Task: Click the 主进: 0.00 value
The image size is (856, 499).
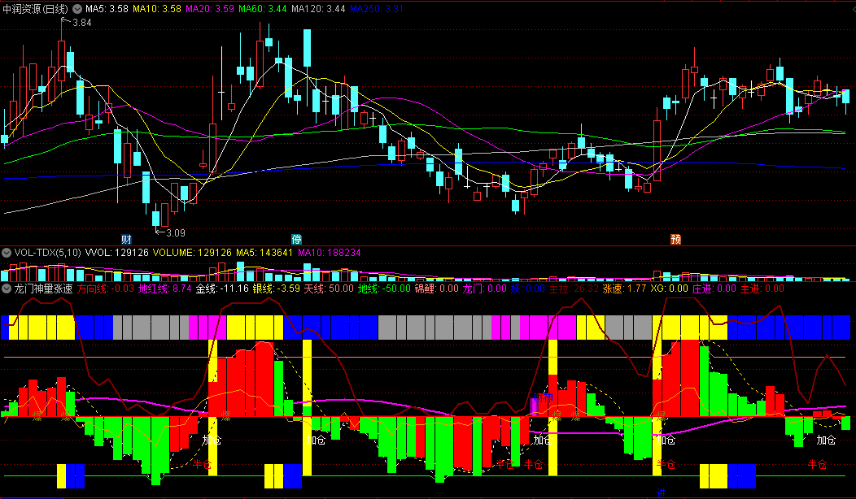Action: point(762,289)
